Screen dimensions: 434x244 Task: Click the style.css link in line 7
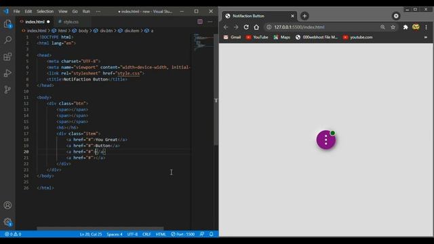point(128,73)
